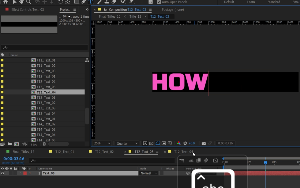Click the +0.0 exposure value
300x188 pixels.
[192, 143]
